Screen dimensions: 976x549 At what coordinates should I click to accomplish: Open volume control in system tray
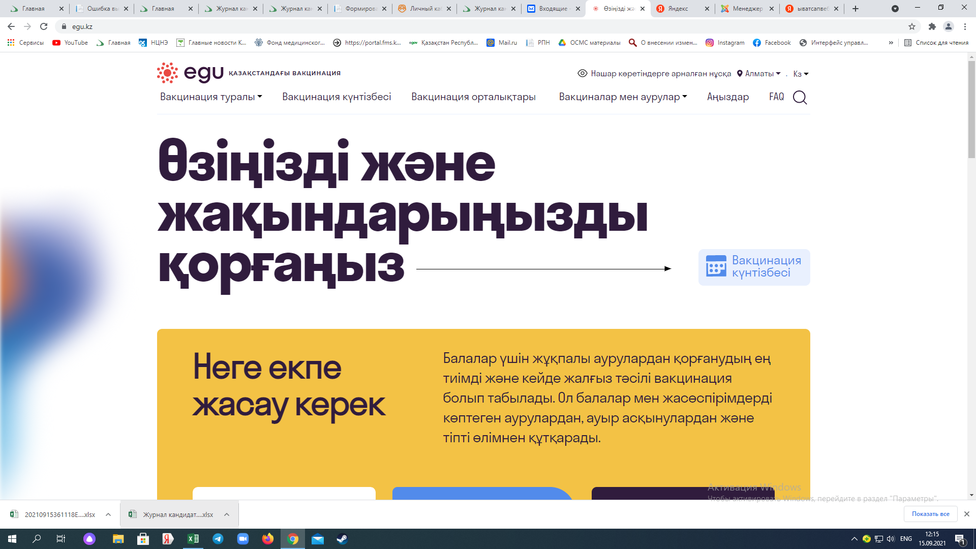[891, 539]
